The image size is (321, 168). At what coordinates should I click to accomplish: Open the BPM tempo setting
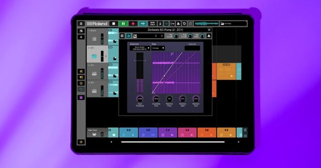(153, 24)
